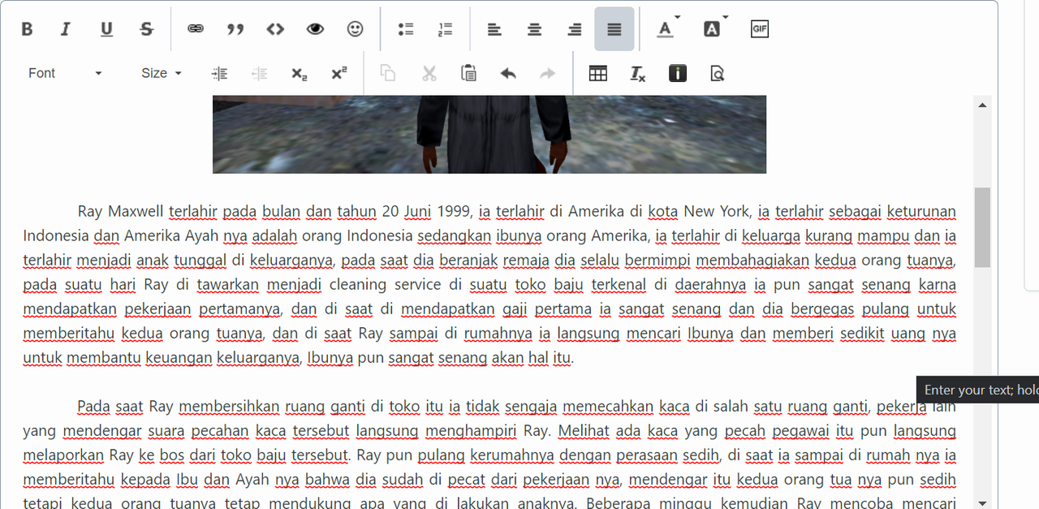Screen dimensions: 1039x509
Task: Open the text color picker
Action: pos(667,29)
